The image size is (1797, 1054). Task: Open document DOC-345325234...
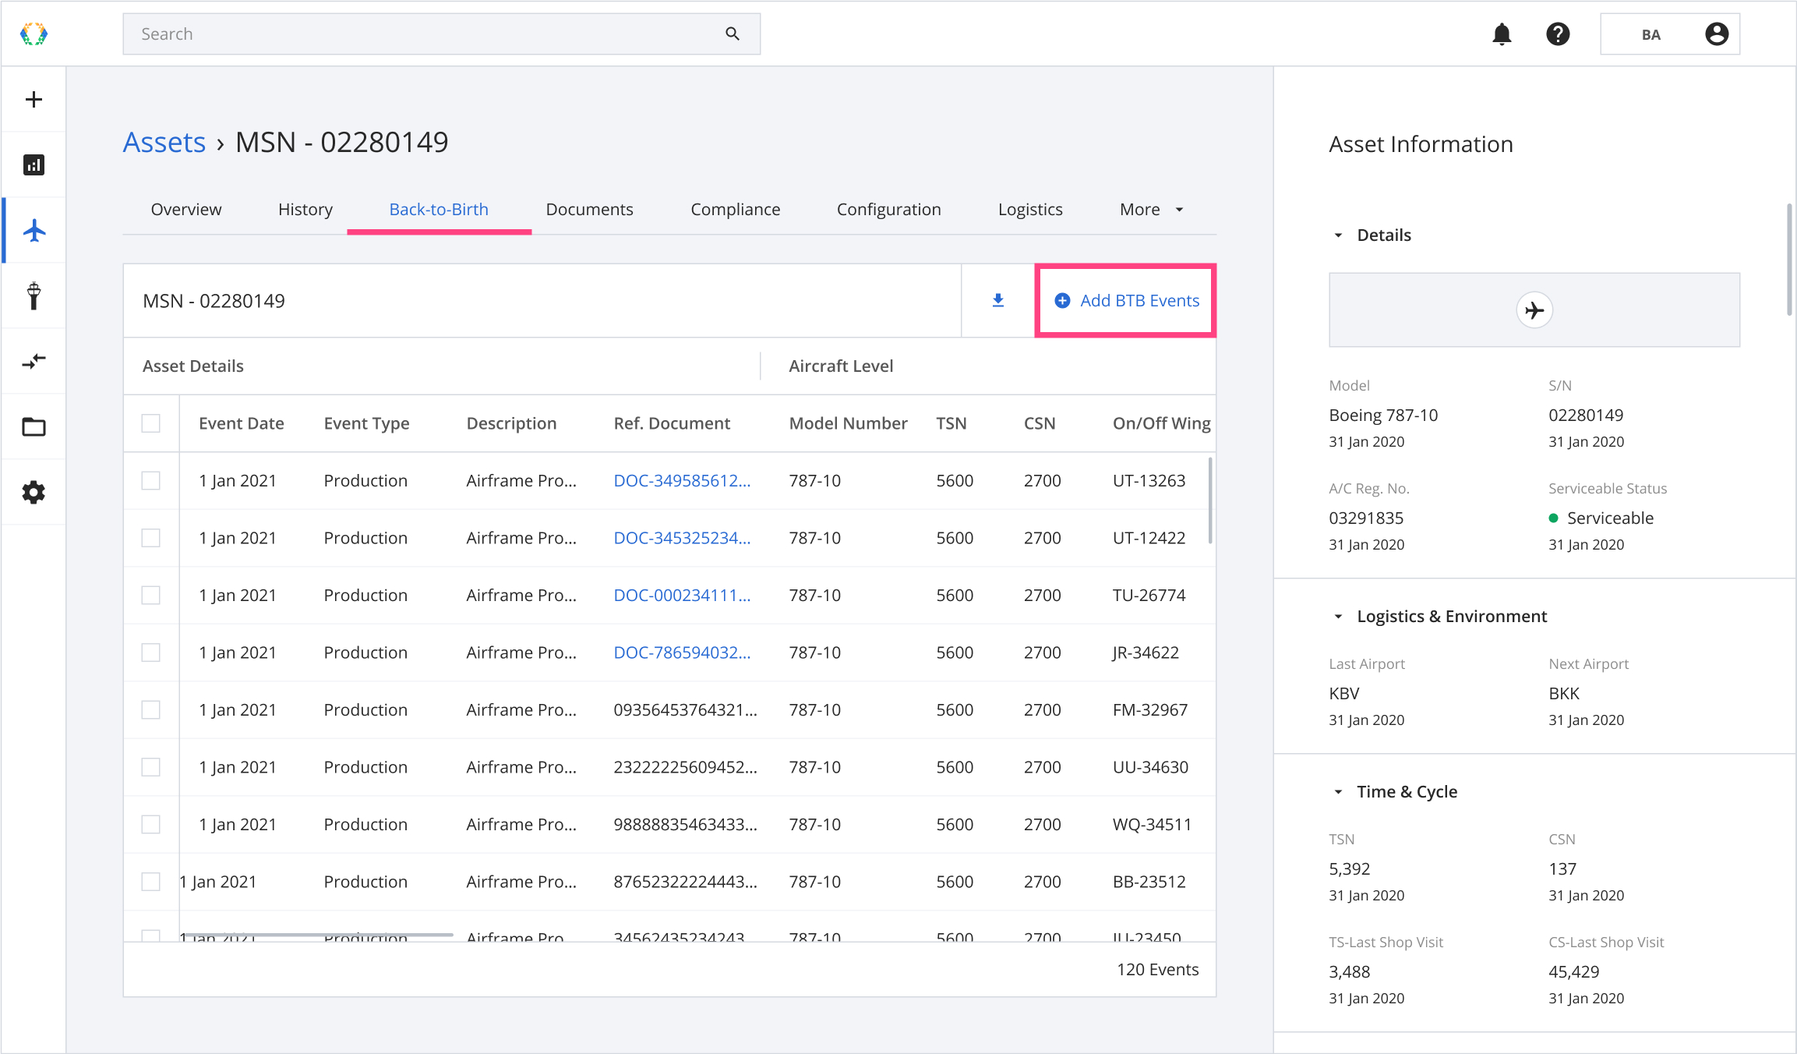coord(682,538)
